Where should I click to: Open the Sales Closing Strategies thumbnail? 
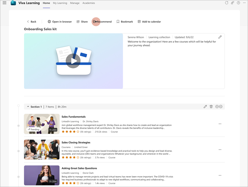pyautogui.click(x=42, y=150)
